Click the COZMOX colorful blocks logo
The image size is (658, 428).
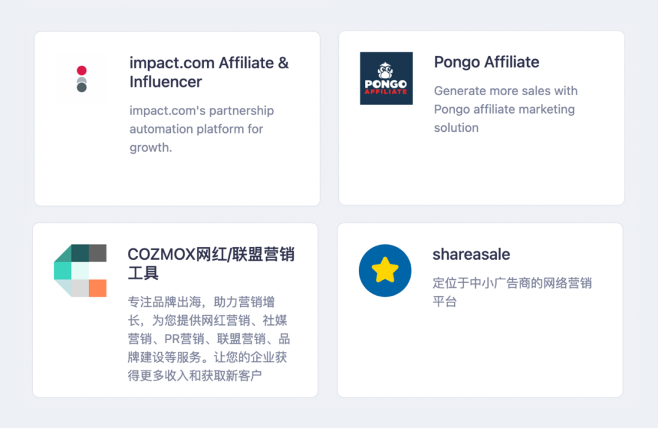tap(80, 271)
